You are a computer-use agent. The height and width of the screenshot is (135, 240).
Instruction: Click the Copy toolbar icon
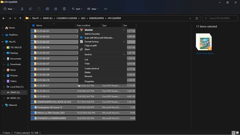(x=30, y=9)
